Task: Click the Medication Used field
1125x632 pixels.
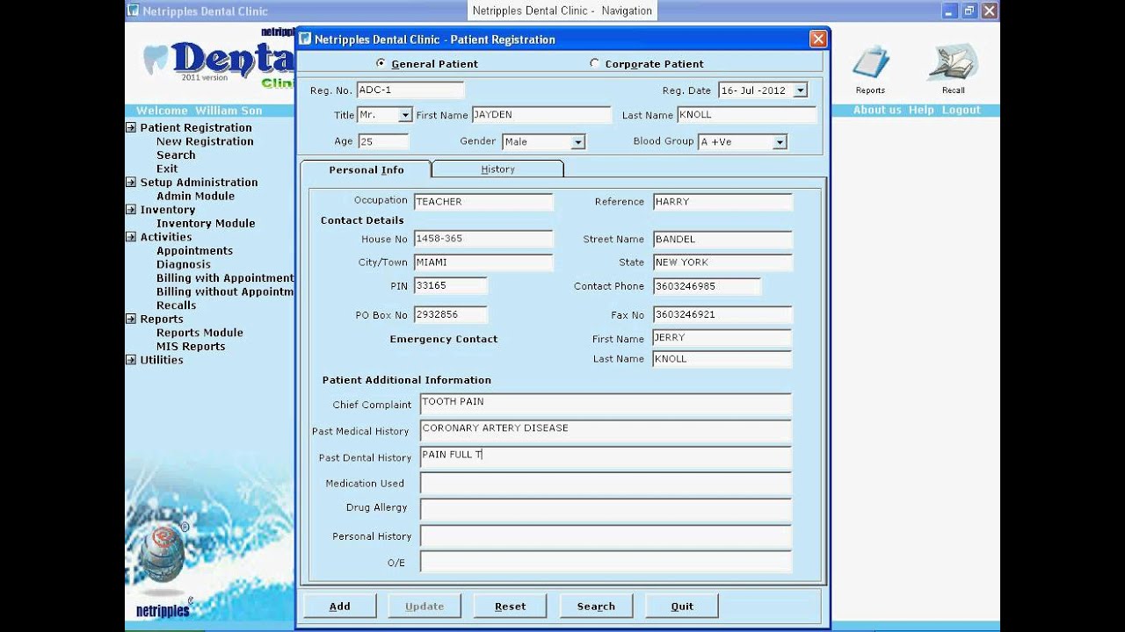Action: pos(606,483)
